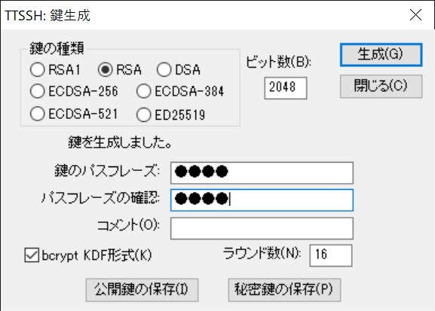Save public key with 公開鍵の保存(I)
Viewport: 435px width, 311px height.
coord(142,290)
